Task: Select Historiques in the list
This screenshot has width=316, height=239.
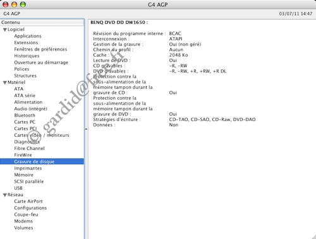Action: [27, 55]
